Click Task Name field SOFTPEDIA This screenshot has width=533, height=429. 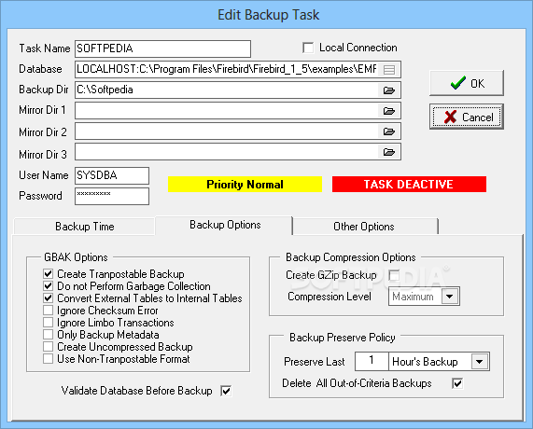[x=162, y=48]
